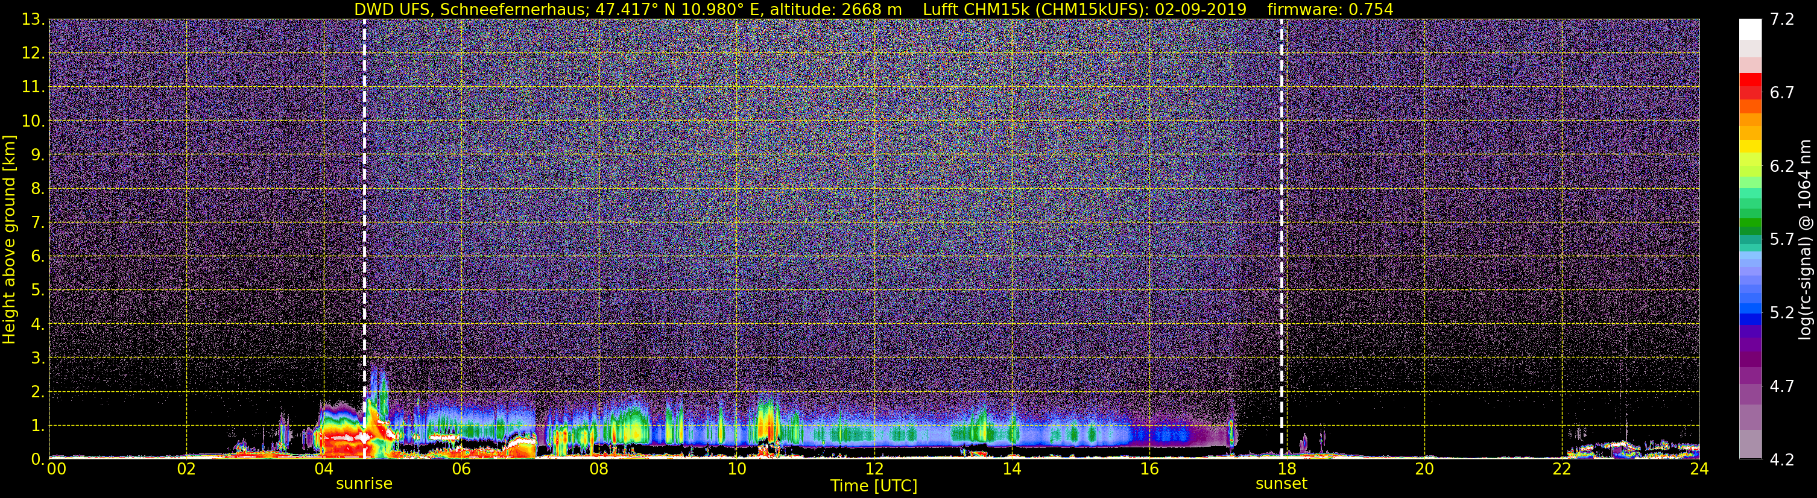Click the white dashed sunset line
This screenshot has width=1817, height=498.
pyautogui.click(x=1281, y=238)
